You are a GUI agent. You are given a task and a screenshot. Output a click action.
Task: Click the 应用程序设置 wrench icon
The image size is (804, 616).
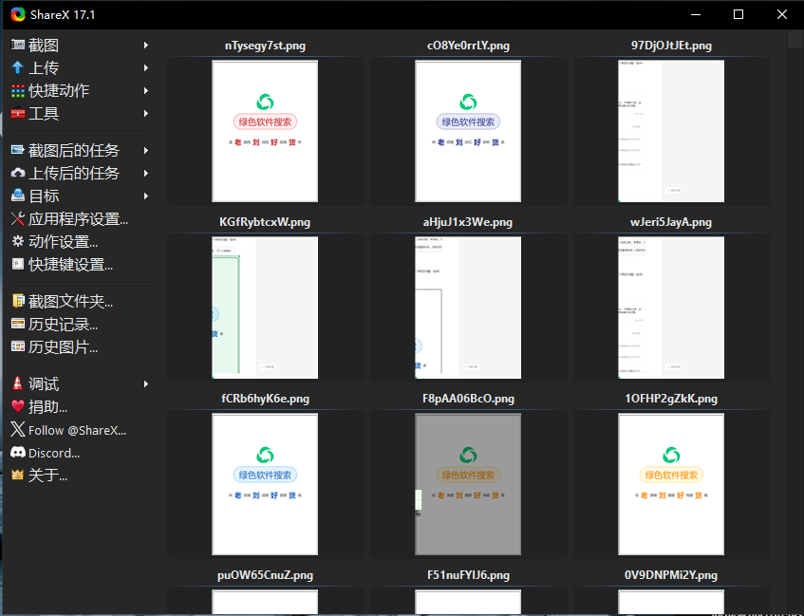point(17,219)
